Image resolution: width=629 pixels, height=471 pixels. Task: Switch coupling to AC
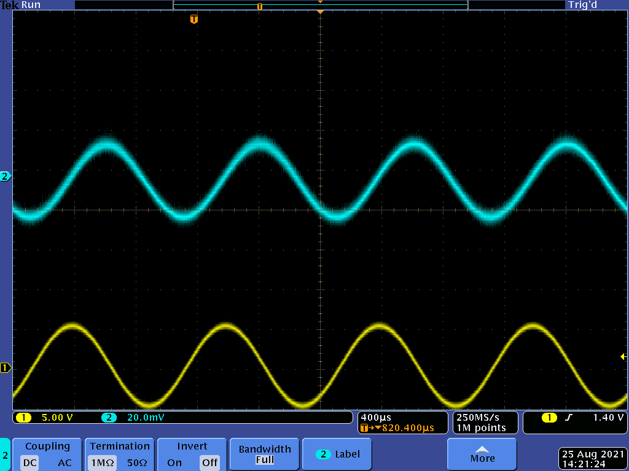click(64, 463)
